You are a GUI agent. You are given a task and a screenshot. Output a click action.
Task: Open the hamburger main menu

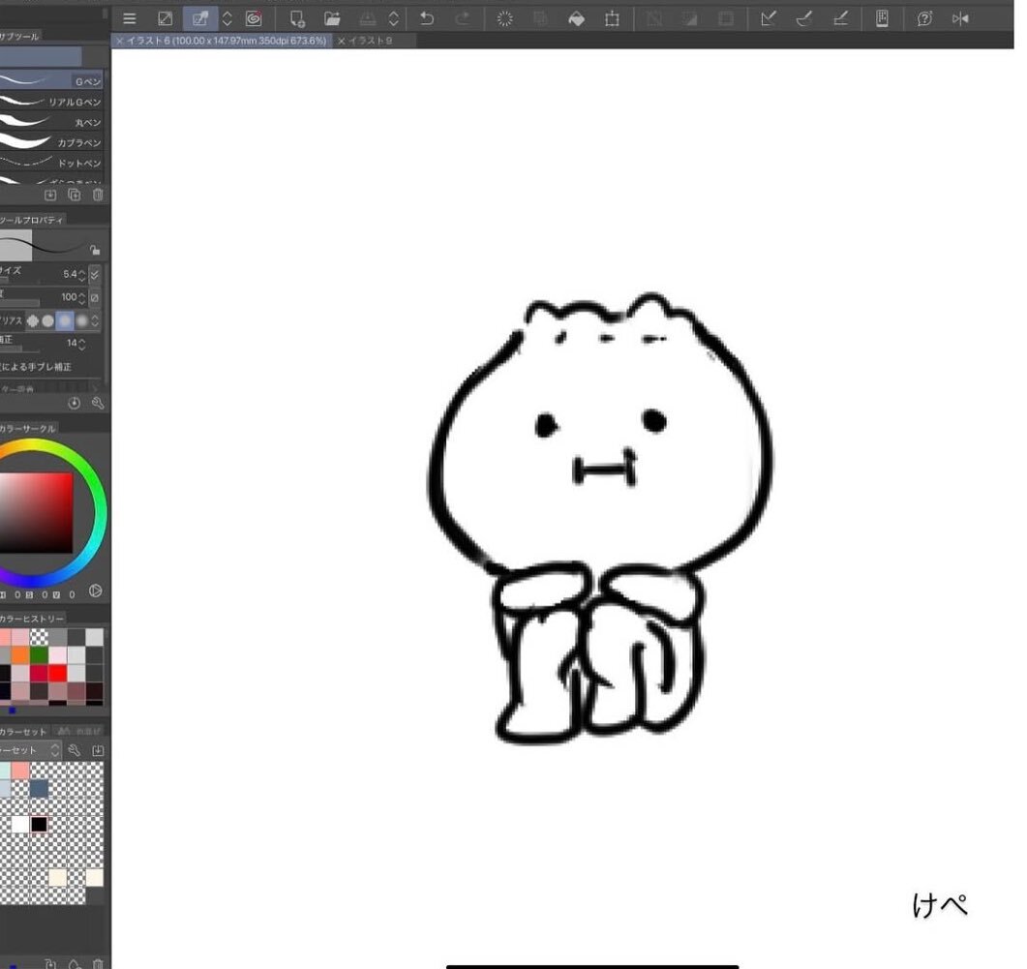pos(130,19)
